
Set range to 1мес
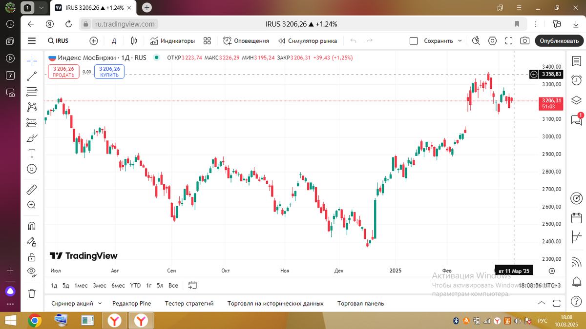[x=81, y=286]
